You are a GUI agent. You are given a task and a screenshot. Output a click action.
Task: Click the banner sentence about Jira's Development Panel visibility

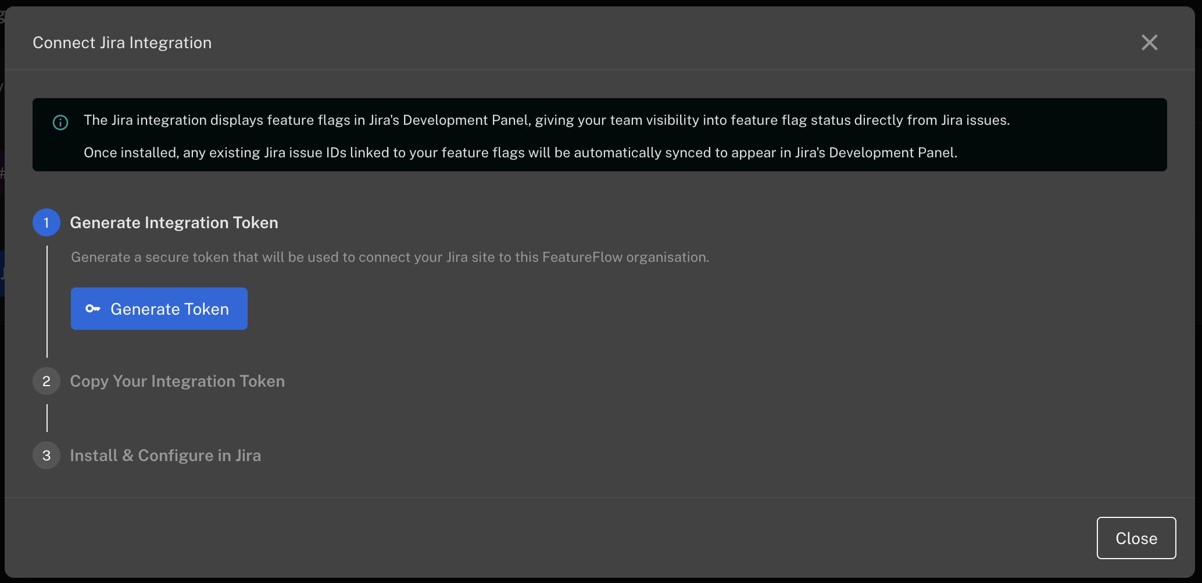[546, 120]
